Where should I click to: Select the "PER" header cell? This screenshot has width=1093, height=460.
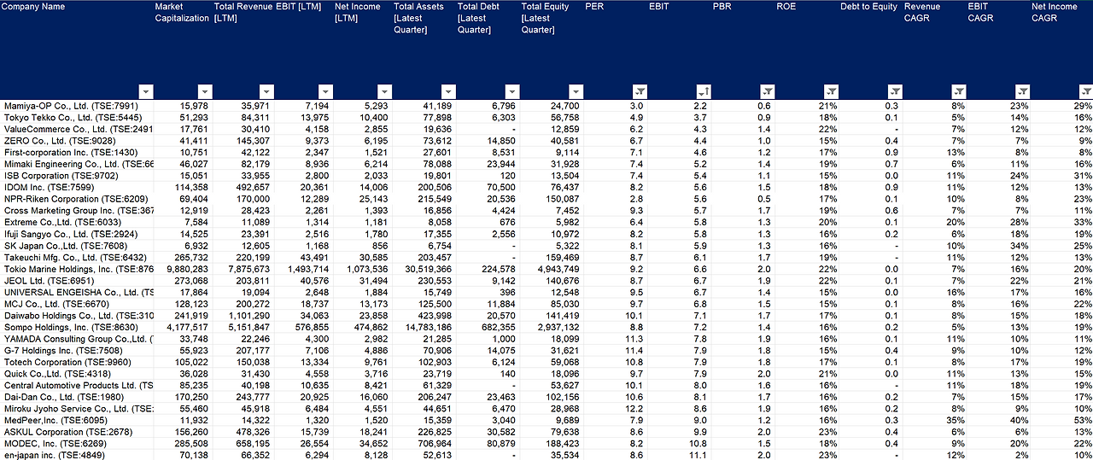point(616,49)
